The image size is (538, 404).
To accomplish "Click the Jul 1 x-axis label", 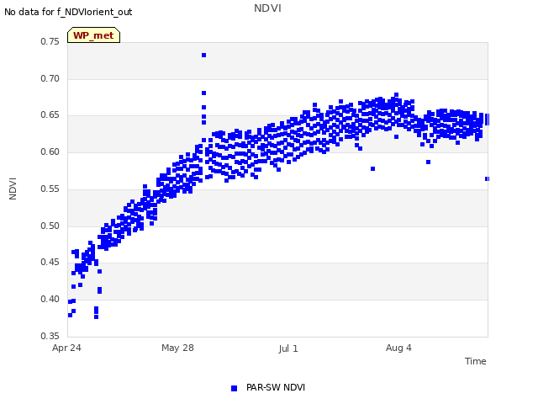I will 288,348.
